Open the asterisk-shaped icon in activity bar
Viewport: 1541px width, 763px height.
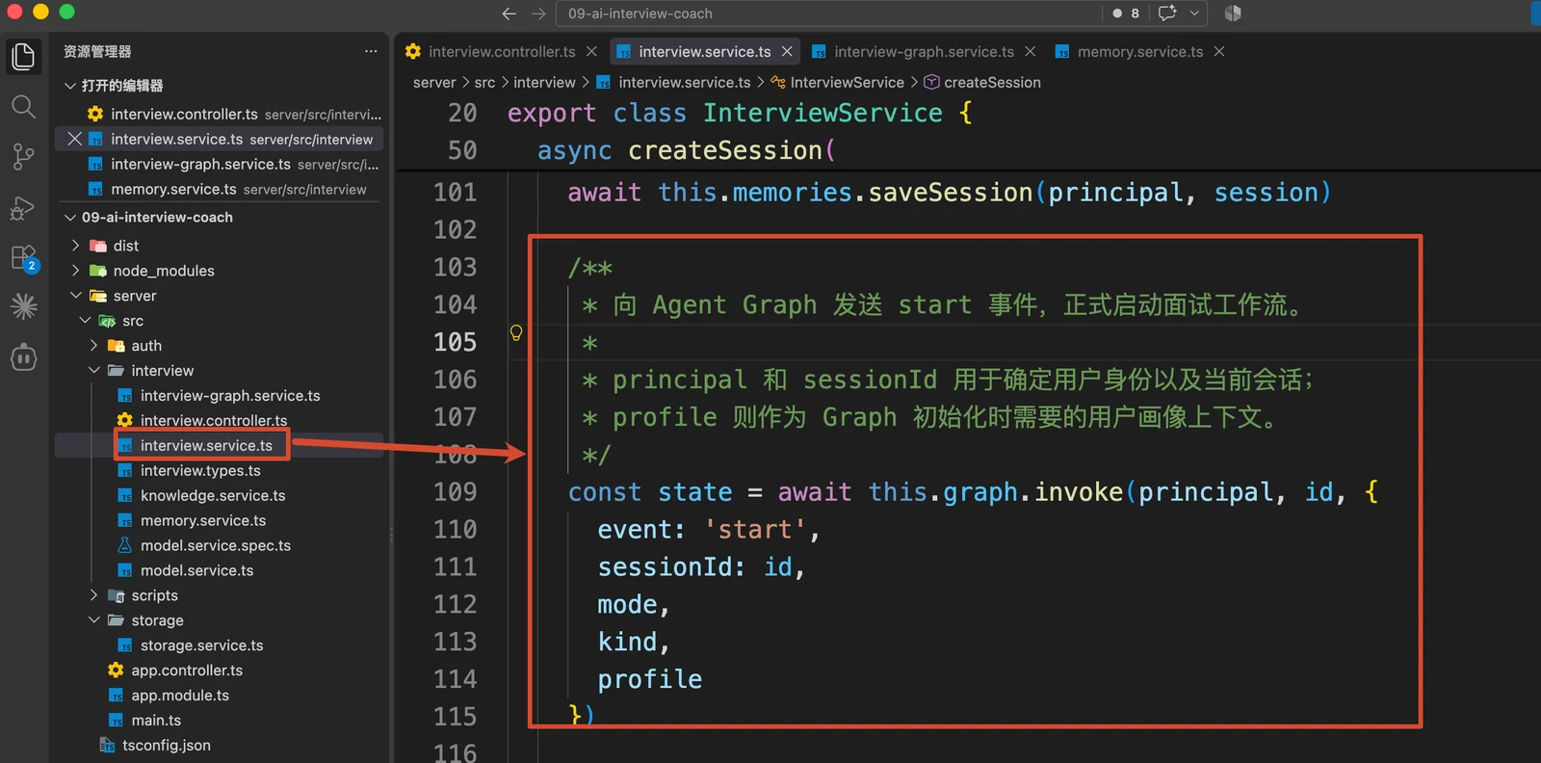point(23,306)
